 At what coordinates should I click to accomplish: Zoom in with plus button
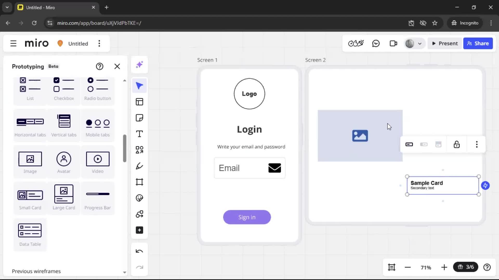pos(444,267)
